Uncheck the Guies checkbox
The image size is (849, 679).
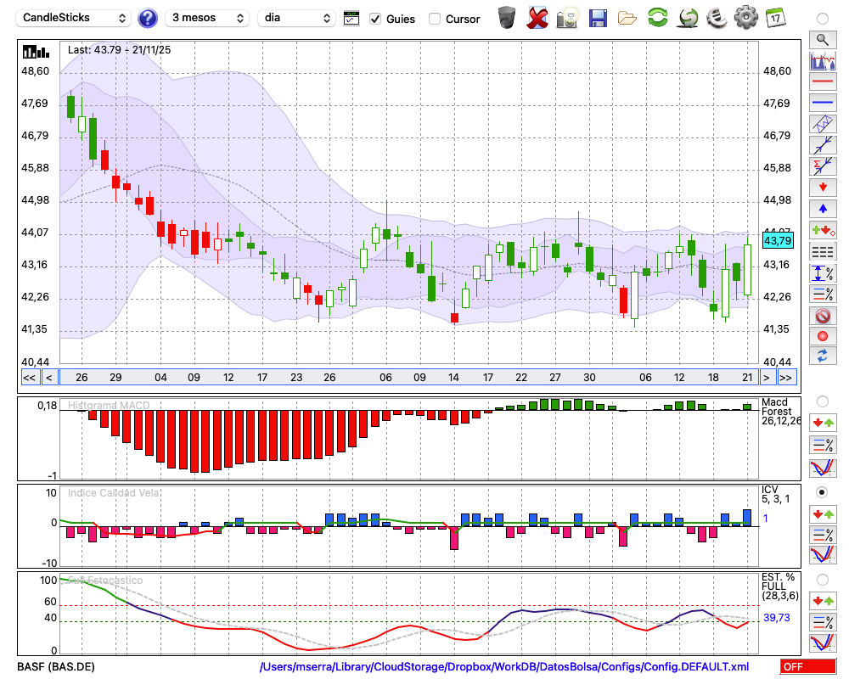(375, 19)
